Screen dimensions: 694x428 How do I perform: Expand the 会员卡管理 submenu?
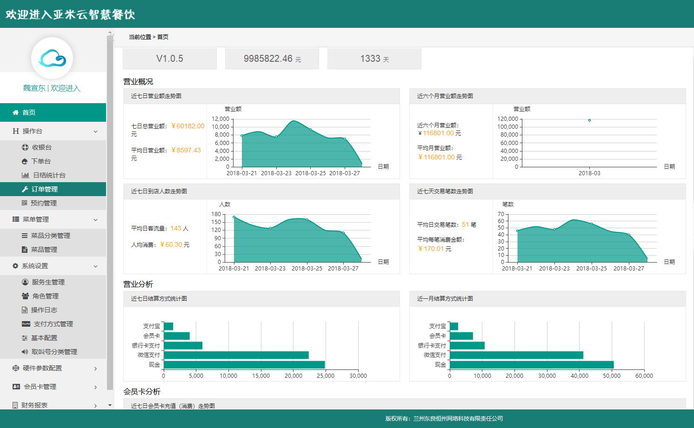coord(95,387)
